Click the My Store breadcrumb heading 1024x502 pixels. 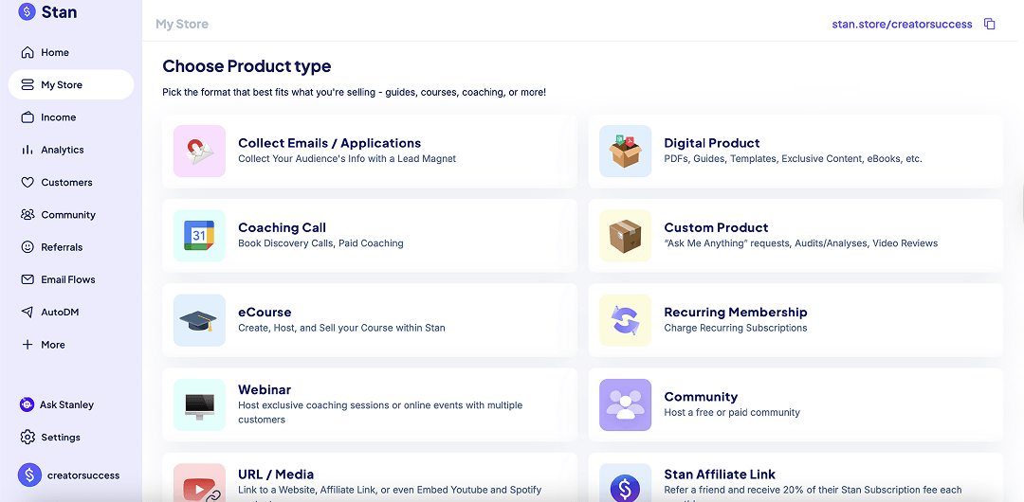(x=182, y=25)
